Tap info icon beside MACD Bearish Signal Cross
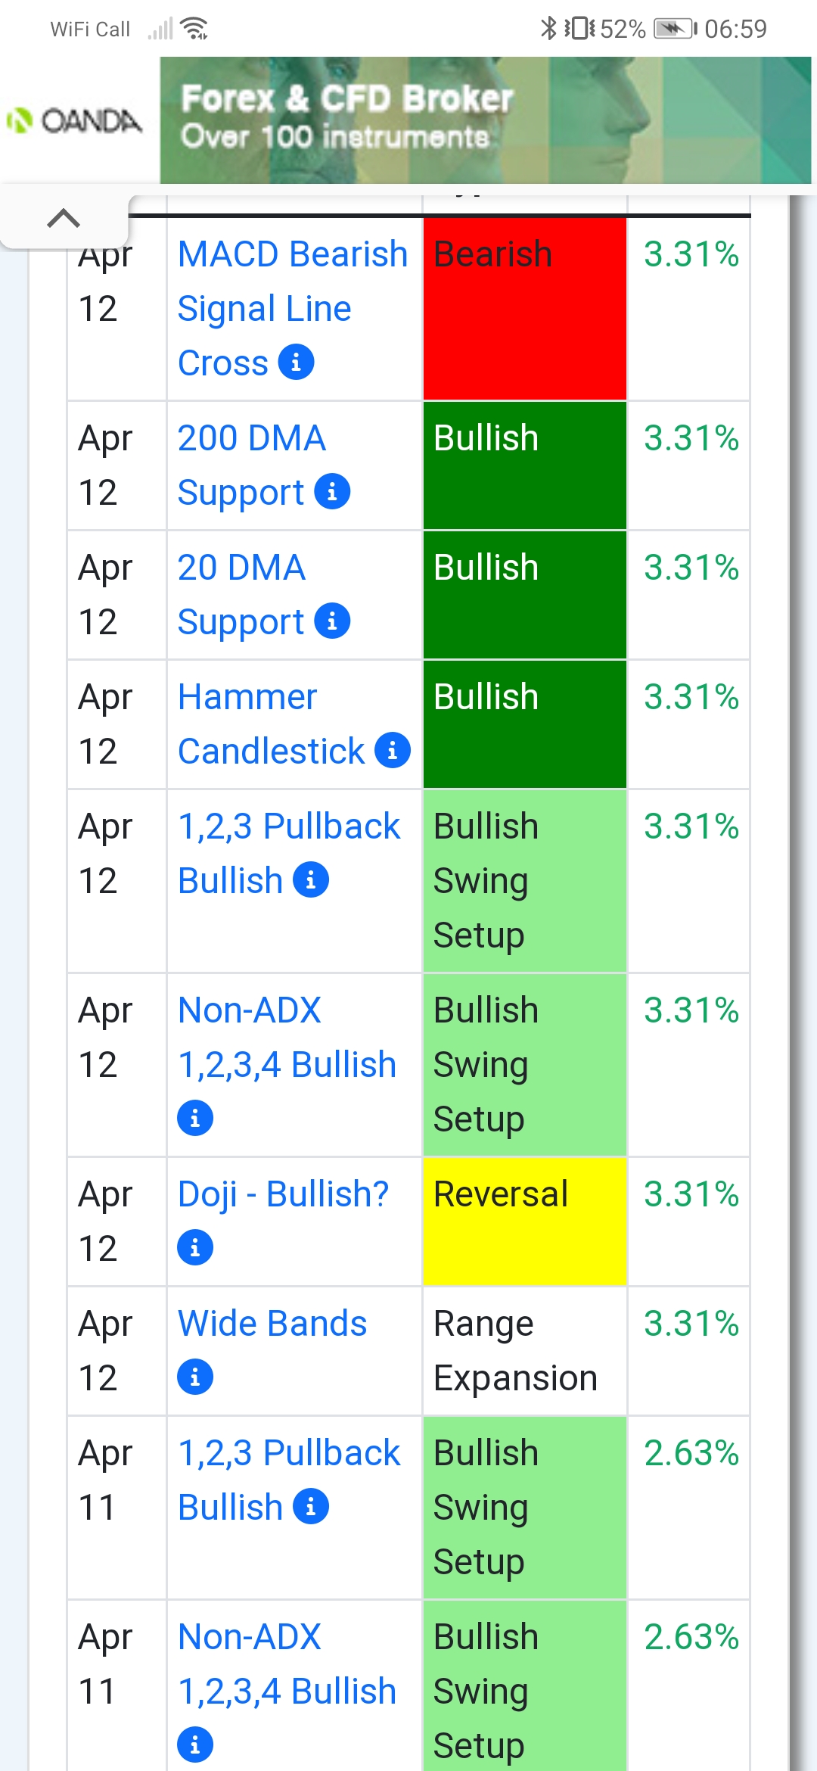Viewport: 817px width, 1771px height. (x=297, y=363)
